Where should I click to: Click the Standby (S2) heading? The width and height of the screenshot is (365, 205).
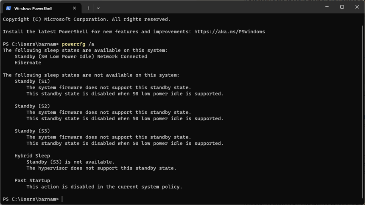coord(32,106)
